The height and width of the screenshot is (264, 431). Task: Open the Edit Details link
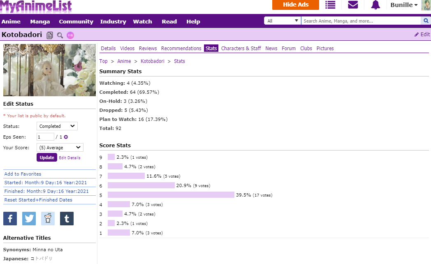pos(70,157)
